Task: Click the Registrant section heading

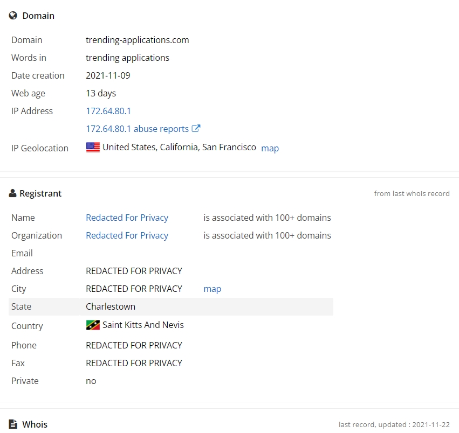Action: coord(40,193)
